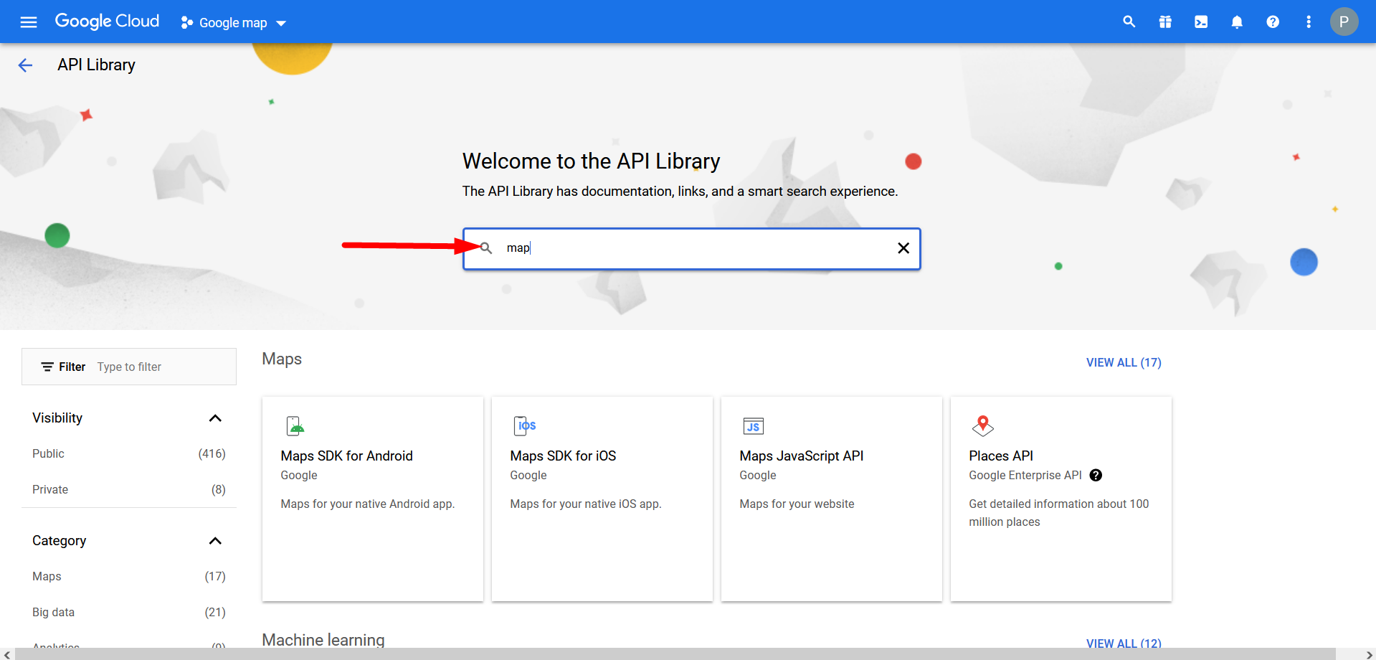The width and height of the screenshot is (1376, 660).
Task: Focus the API search field containing map
Action: [692, 249]
